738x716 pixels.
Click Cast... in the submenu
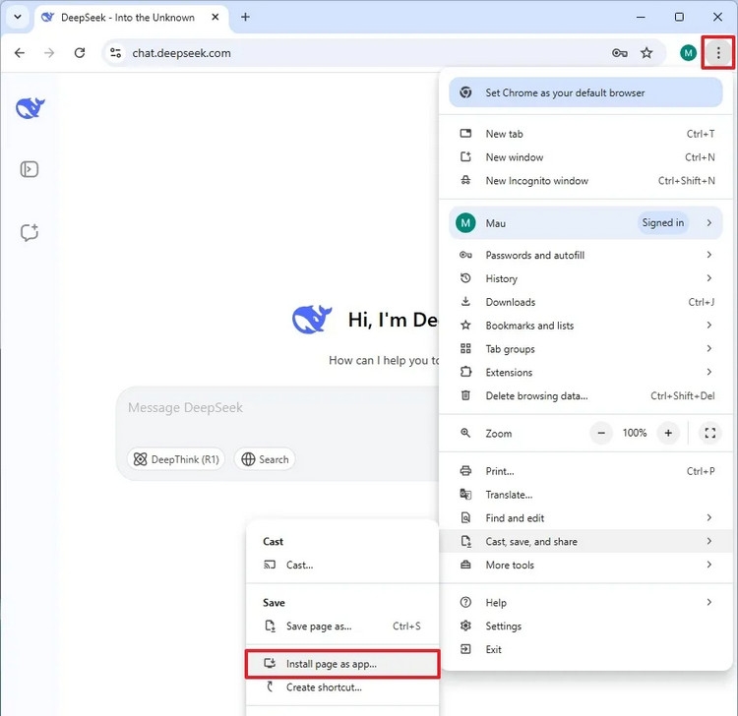coord(342,565)
